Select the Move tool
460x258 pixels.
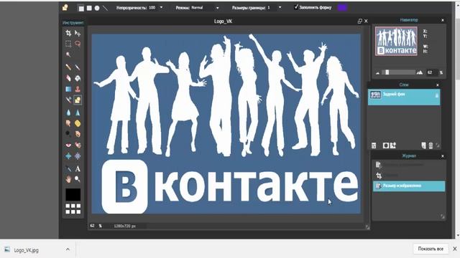coord(78,33)
